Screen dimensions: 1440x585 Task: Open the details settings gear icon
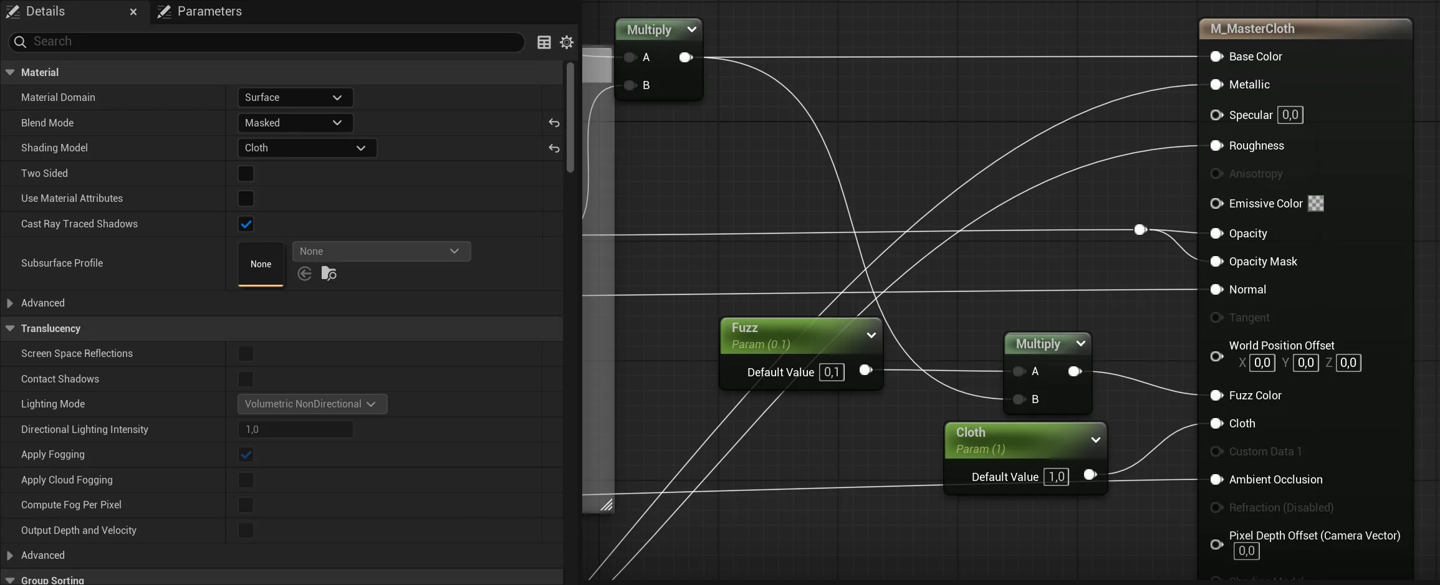[x=567, y=42]
